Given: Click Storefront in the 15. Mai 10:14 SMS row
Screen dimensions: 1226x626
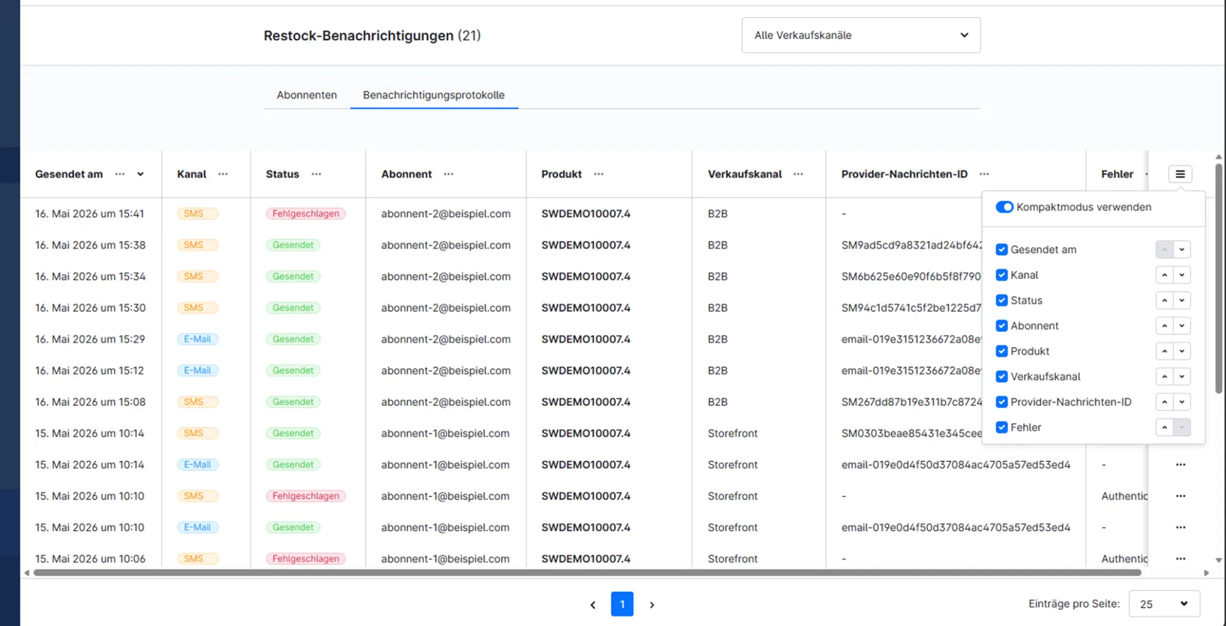Looking at the screenshot, I should [x=733, y=433].
